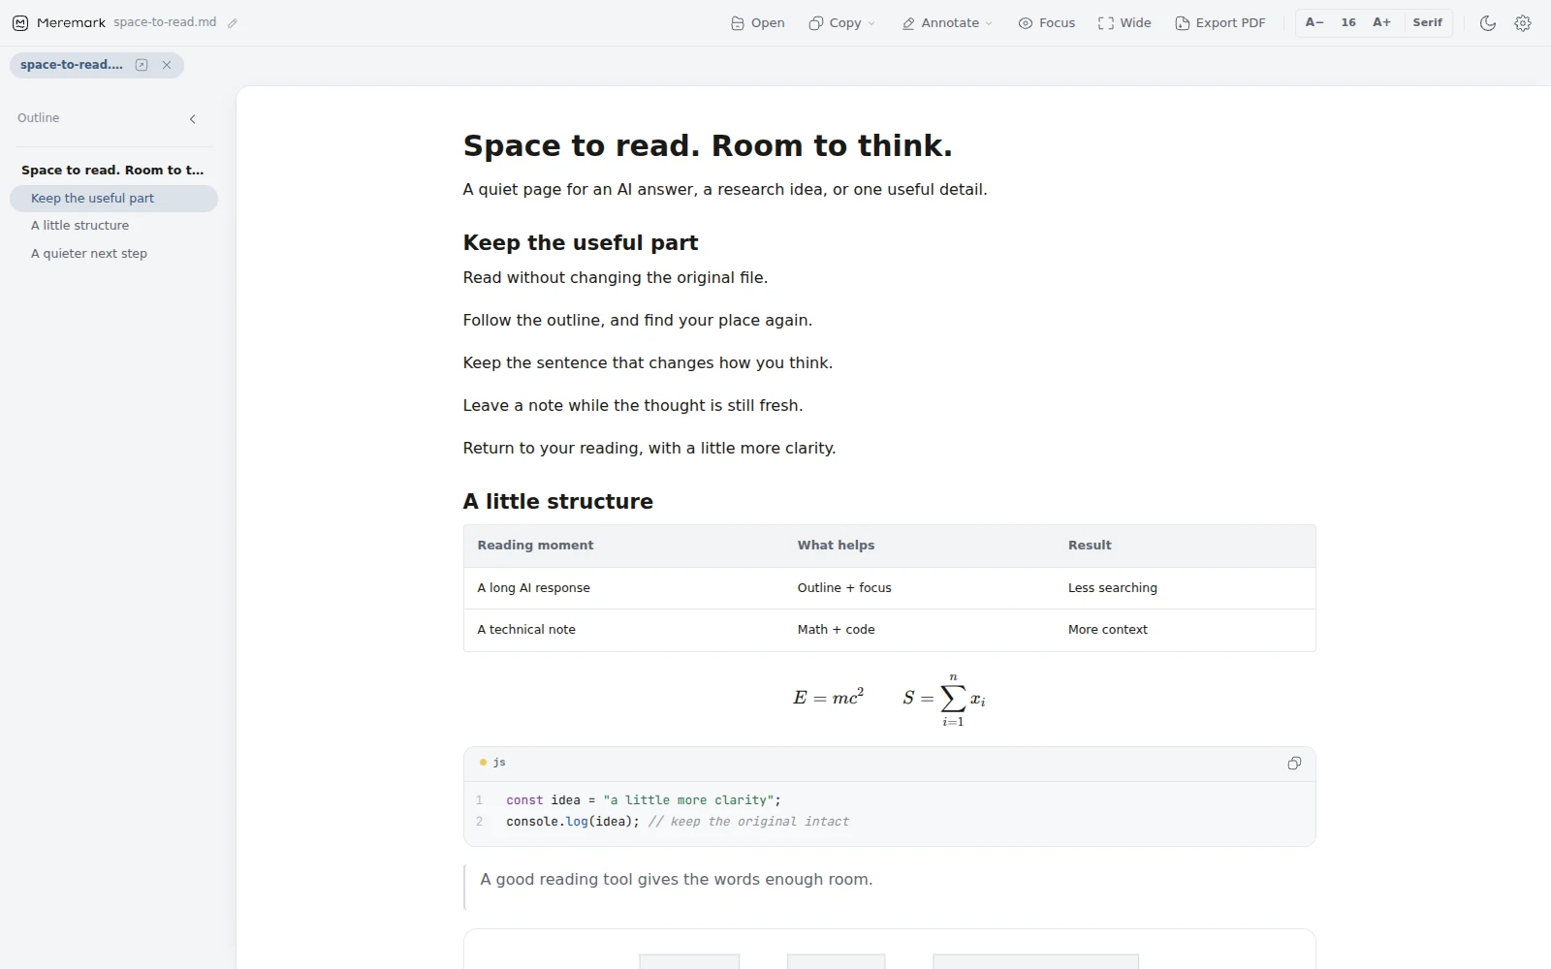Open settings via the gear icon
Screen dimensions: 1551x969
pos(1523,23)
